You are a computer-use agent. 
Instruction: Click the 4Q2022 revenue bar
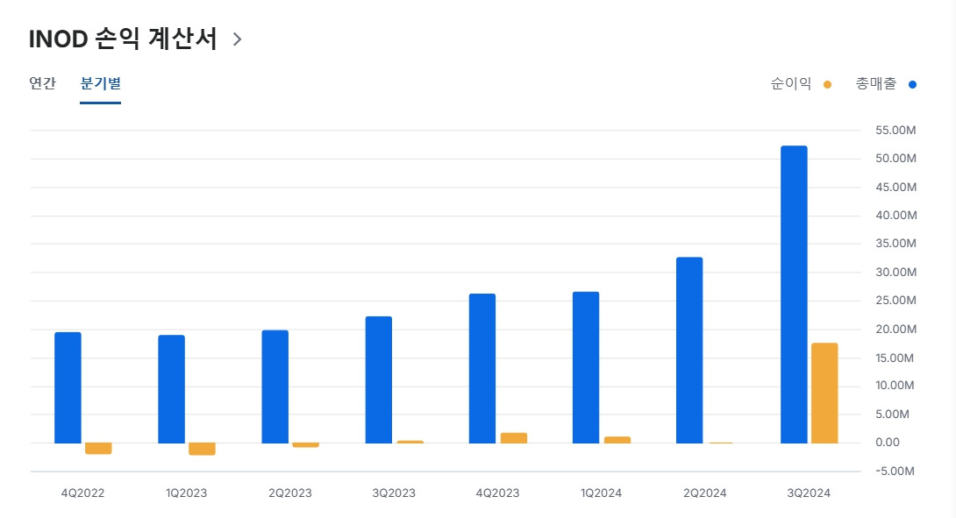[x=68, y=386]
